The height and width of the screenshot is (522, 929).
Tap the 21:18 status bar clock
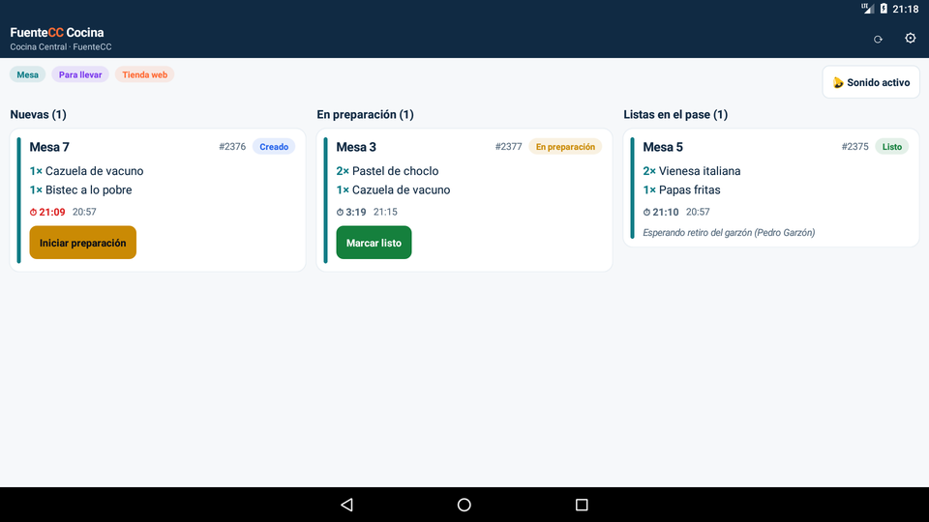pyautogui.click(x=906, y=9)
